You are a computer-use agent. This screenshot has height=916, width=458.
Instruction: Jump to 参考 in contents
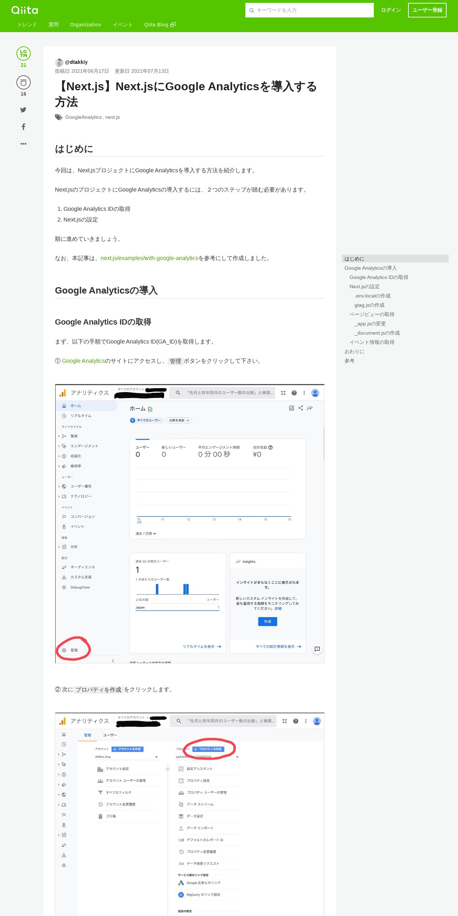pyautogui.click(x=350, y=361)
